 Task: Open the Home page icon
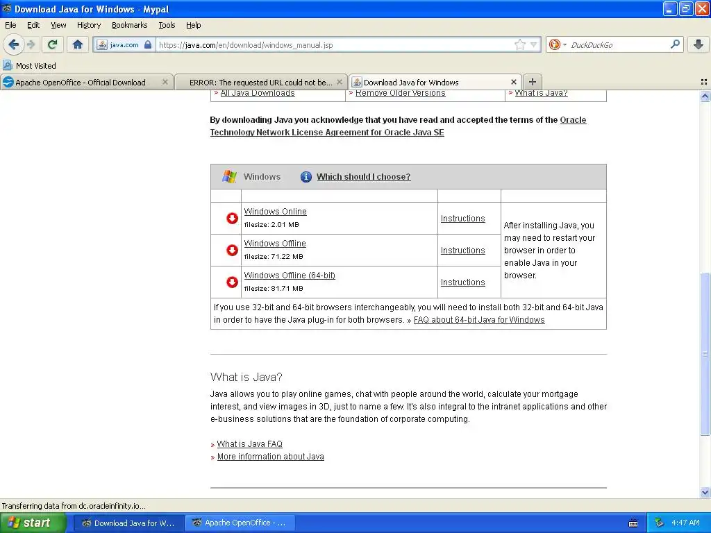pos(78,44)
